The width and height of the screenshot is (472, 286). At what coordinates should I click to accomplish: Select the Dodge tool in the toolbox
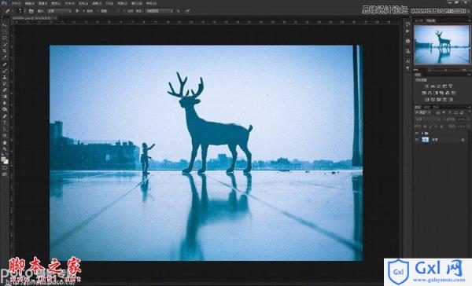click(5, 109)
